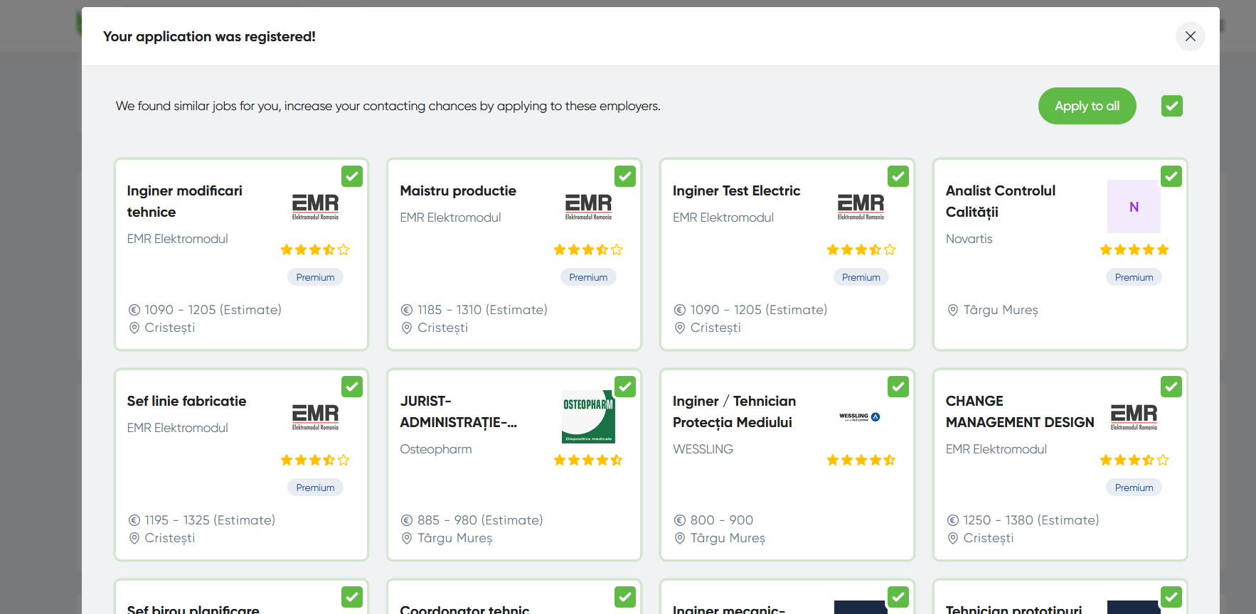Click the Premium badge on Inginer Test Electric
The width and height of the screenshot is (1256, 614).
click(x=861, y=277)
